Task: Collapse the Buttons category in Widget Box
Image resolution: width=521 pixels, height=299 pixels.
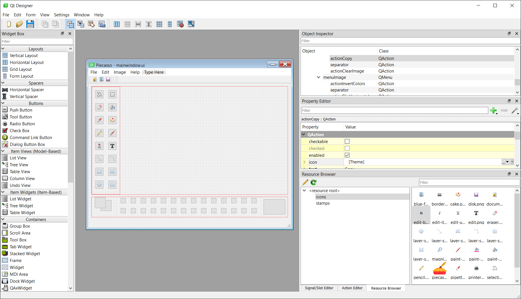Action: [3, 103]
